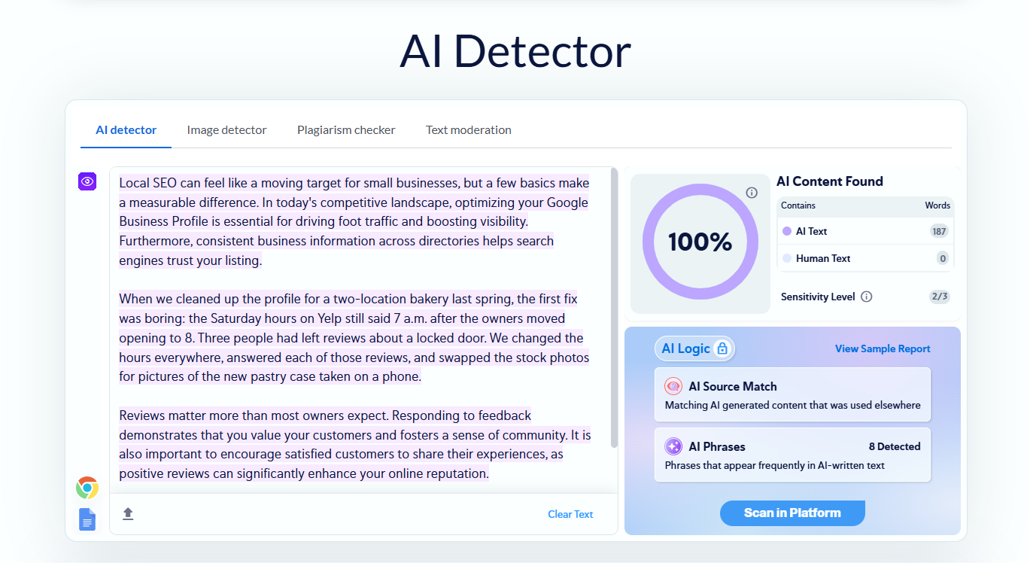
Task: Open the Image detector tab
Action: [227, 130]
